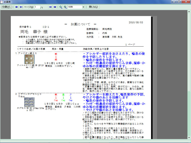Click the medicine name 1. アレジオン錠20

click(x=26, y=53)
